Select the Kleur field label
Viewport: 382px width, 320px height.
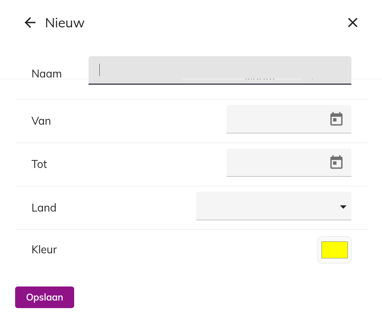44,249
